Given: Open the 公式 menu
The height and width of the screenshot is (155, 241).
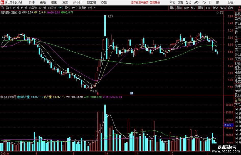Looking at the screenshot, I should pos(188,3).
